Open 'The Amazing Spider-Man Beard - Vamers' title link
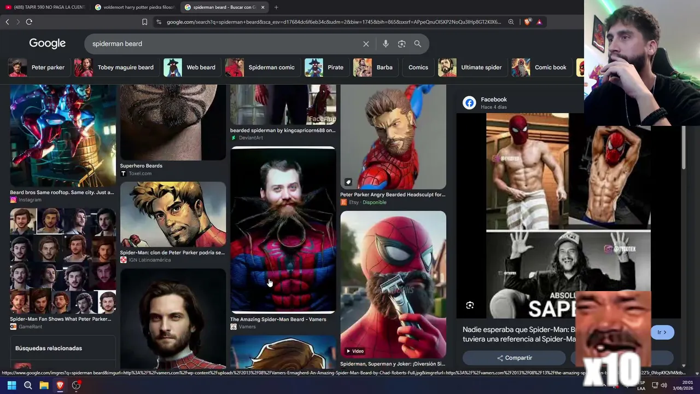Image resolution: width=700 pixels, height=394 pixels. tap(278, 320)
